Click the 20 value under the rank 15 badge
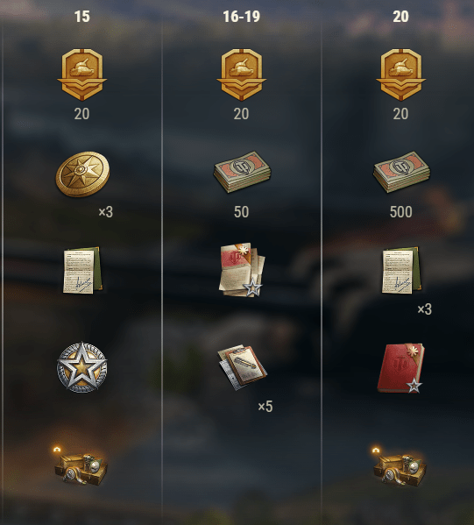The width and height of the screenshot is (474, 525). 82,114
